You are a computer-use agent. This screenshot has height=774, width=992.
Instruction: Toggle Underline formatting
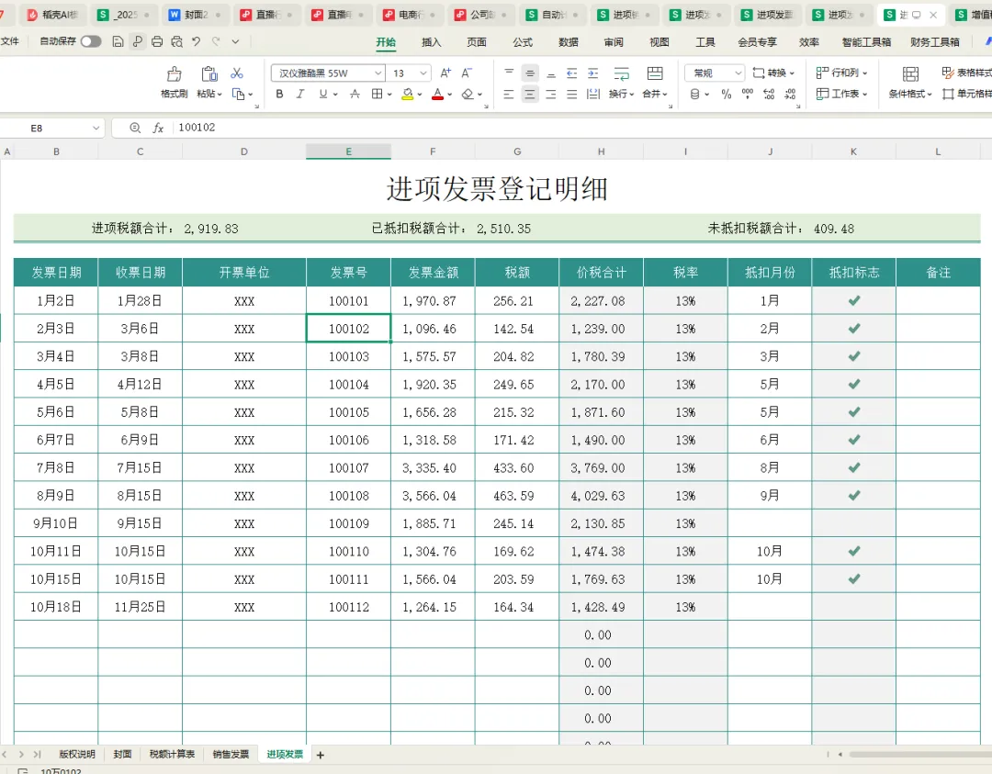323,94
